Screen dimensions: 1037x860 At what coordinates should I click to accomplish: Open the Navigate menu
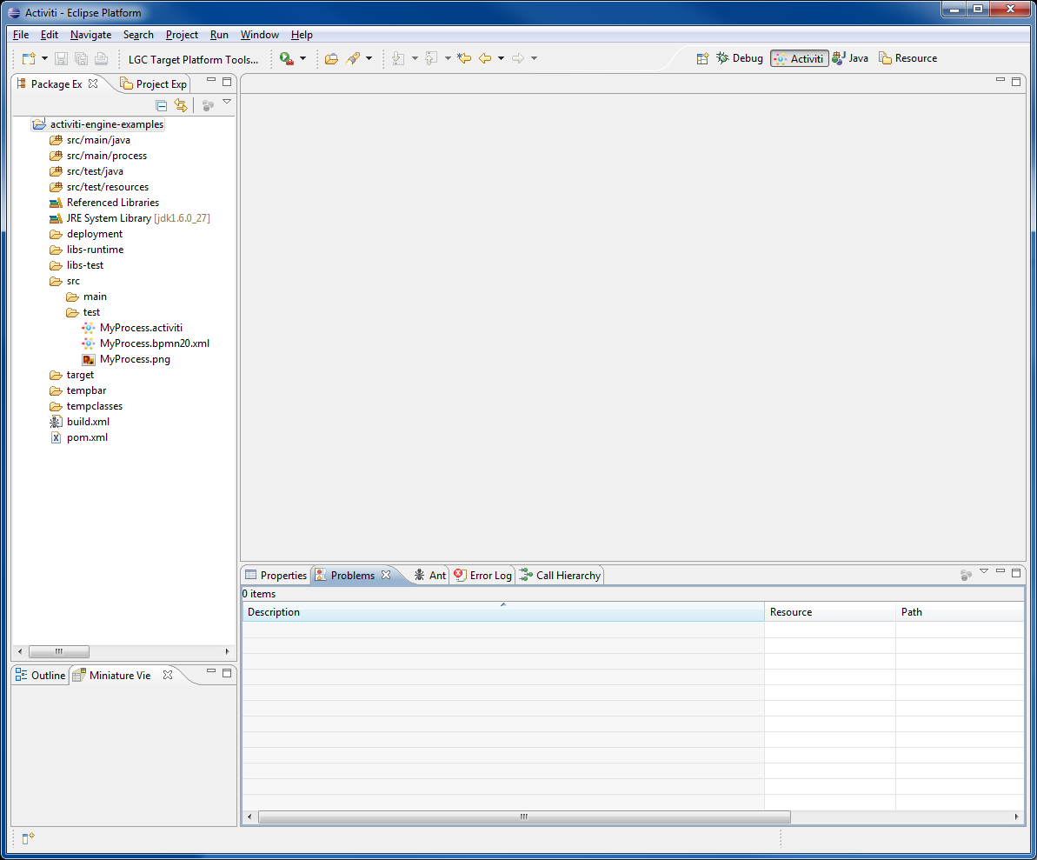click(x=90, y=35)
